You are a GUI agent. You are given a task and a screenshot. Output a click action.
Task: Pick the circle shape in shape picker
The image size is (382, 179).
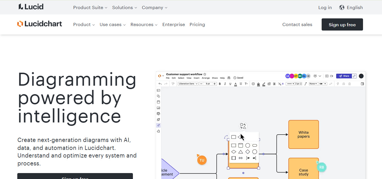pyautogui.click(x=248, y=145)
